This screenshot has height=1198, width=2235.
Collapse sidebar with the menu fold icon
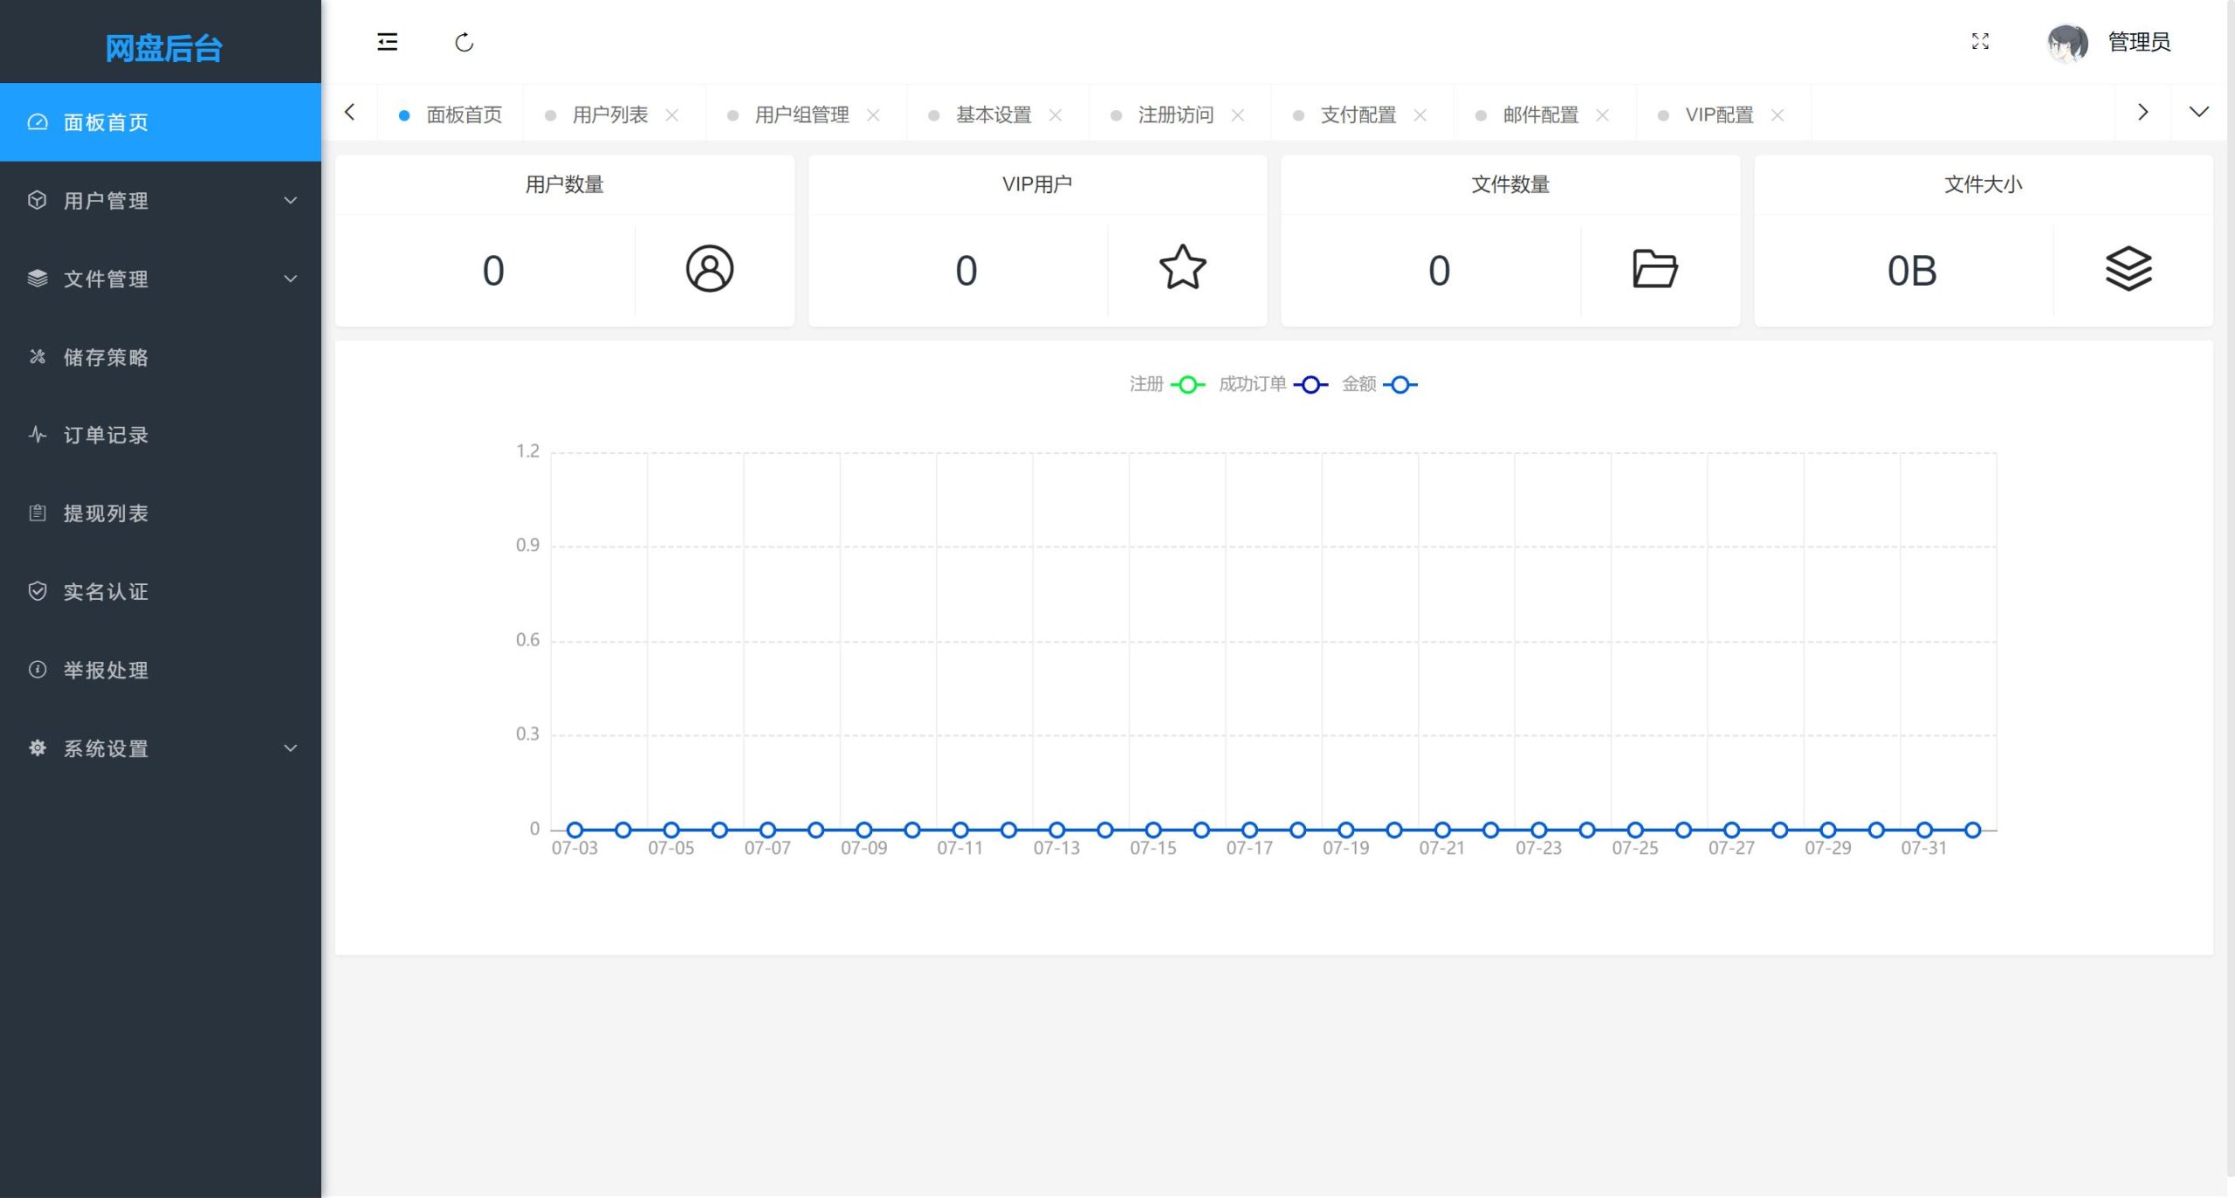tap(387, 42)
